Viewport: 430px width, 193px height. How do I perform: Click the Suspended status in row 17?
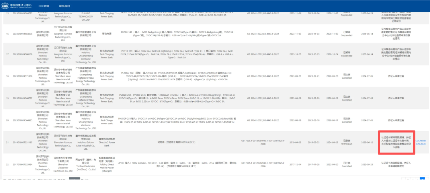347,54
